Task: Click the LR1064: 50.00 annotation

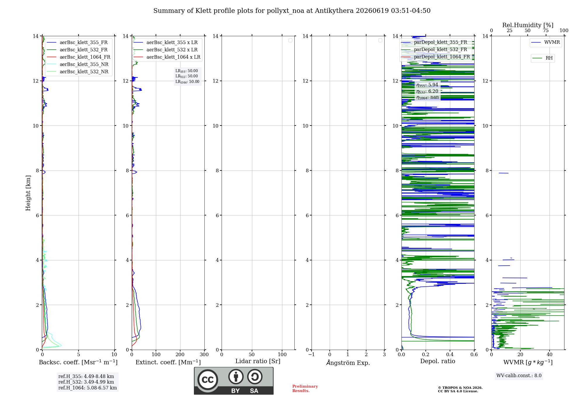Action: 187,82
